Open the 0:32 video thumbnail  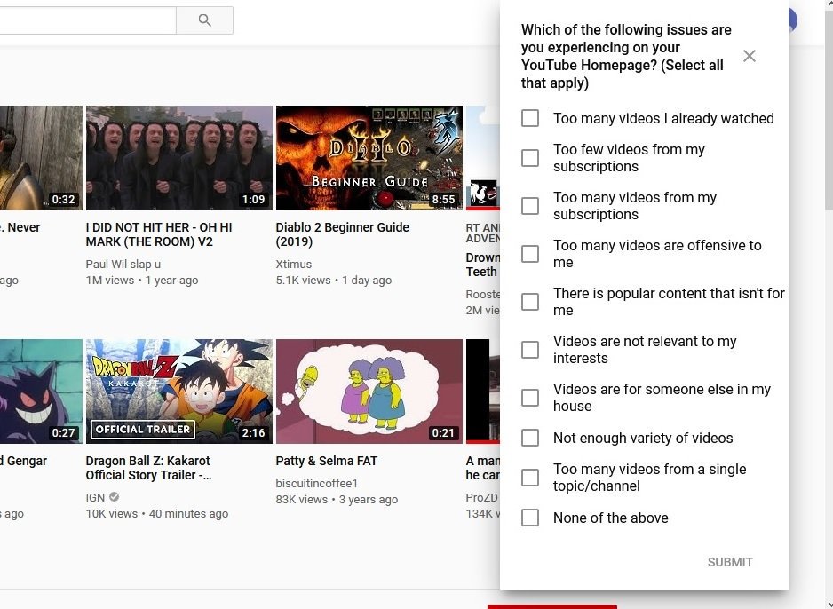pyautogui.click(x=41, y=158)
